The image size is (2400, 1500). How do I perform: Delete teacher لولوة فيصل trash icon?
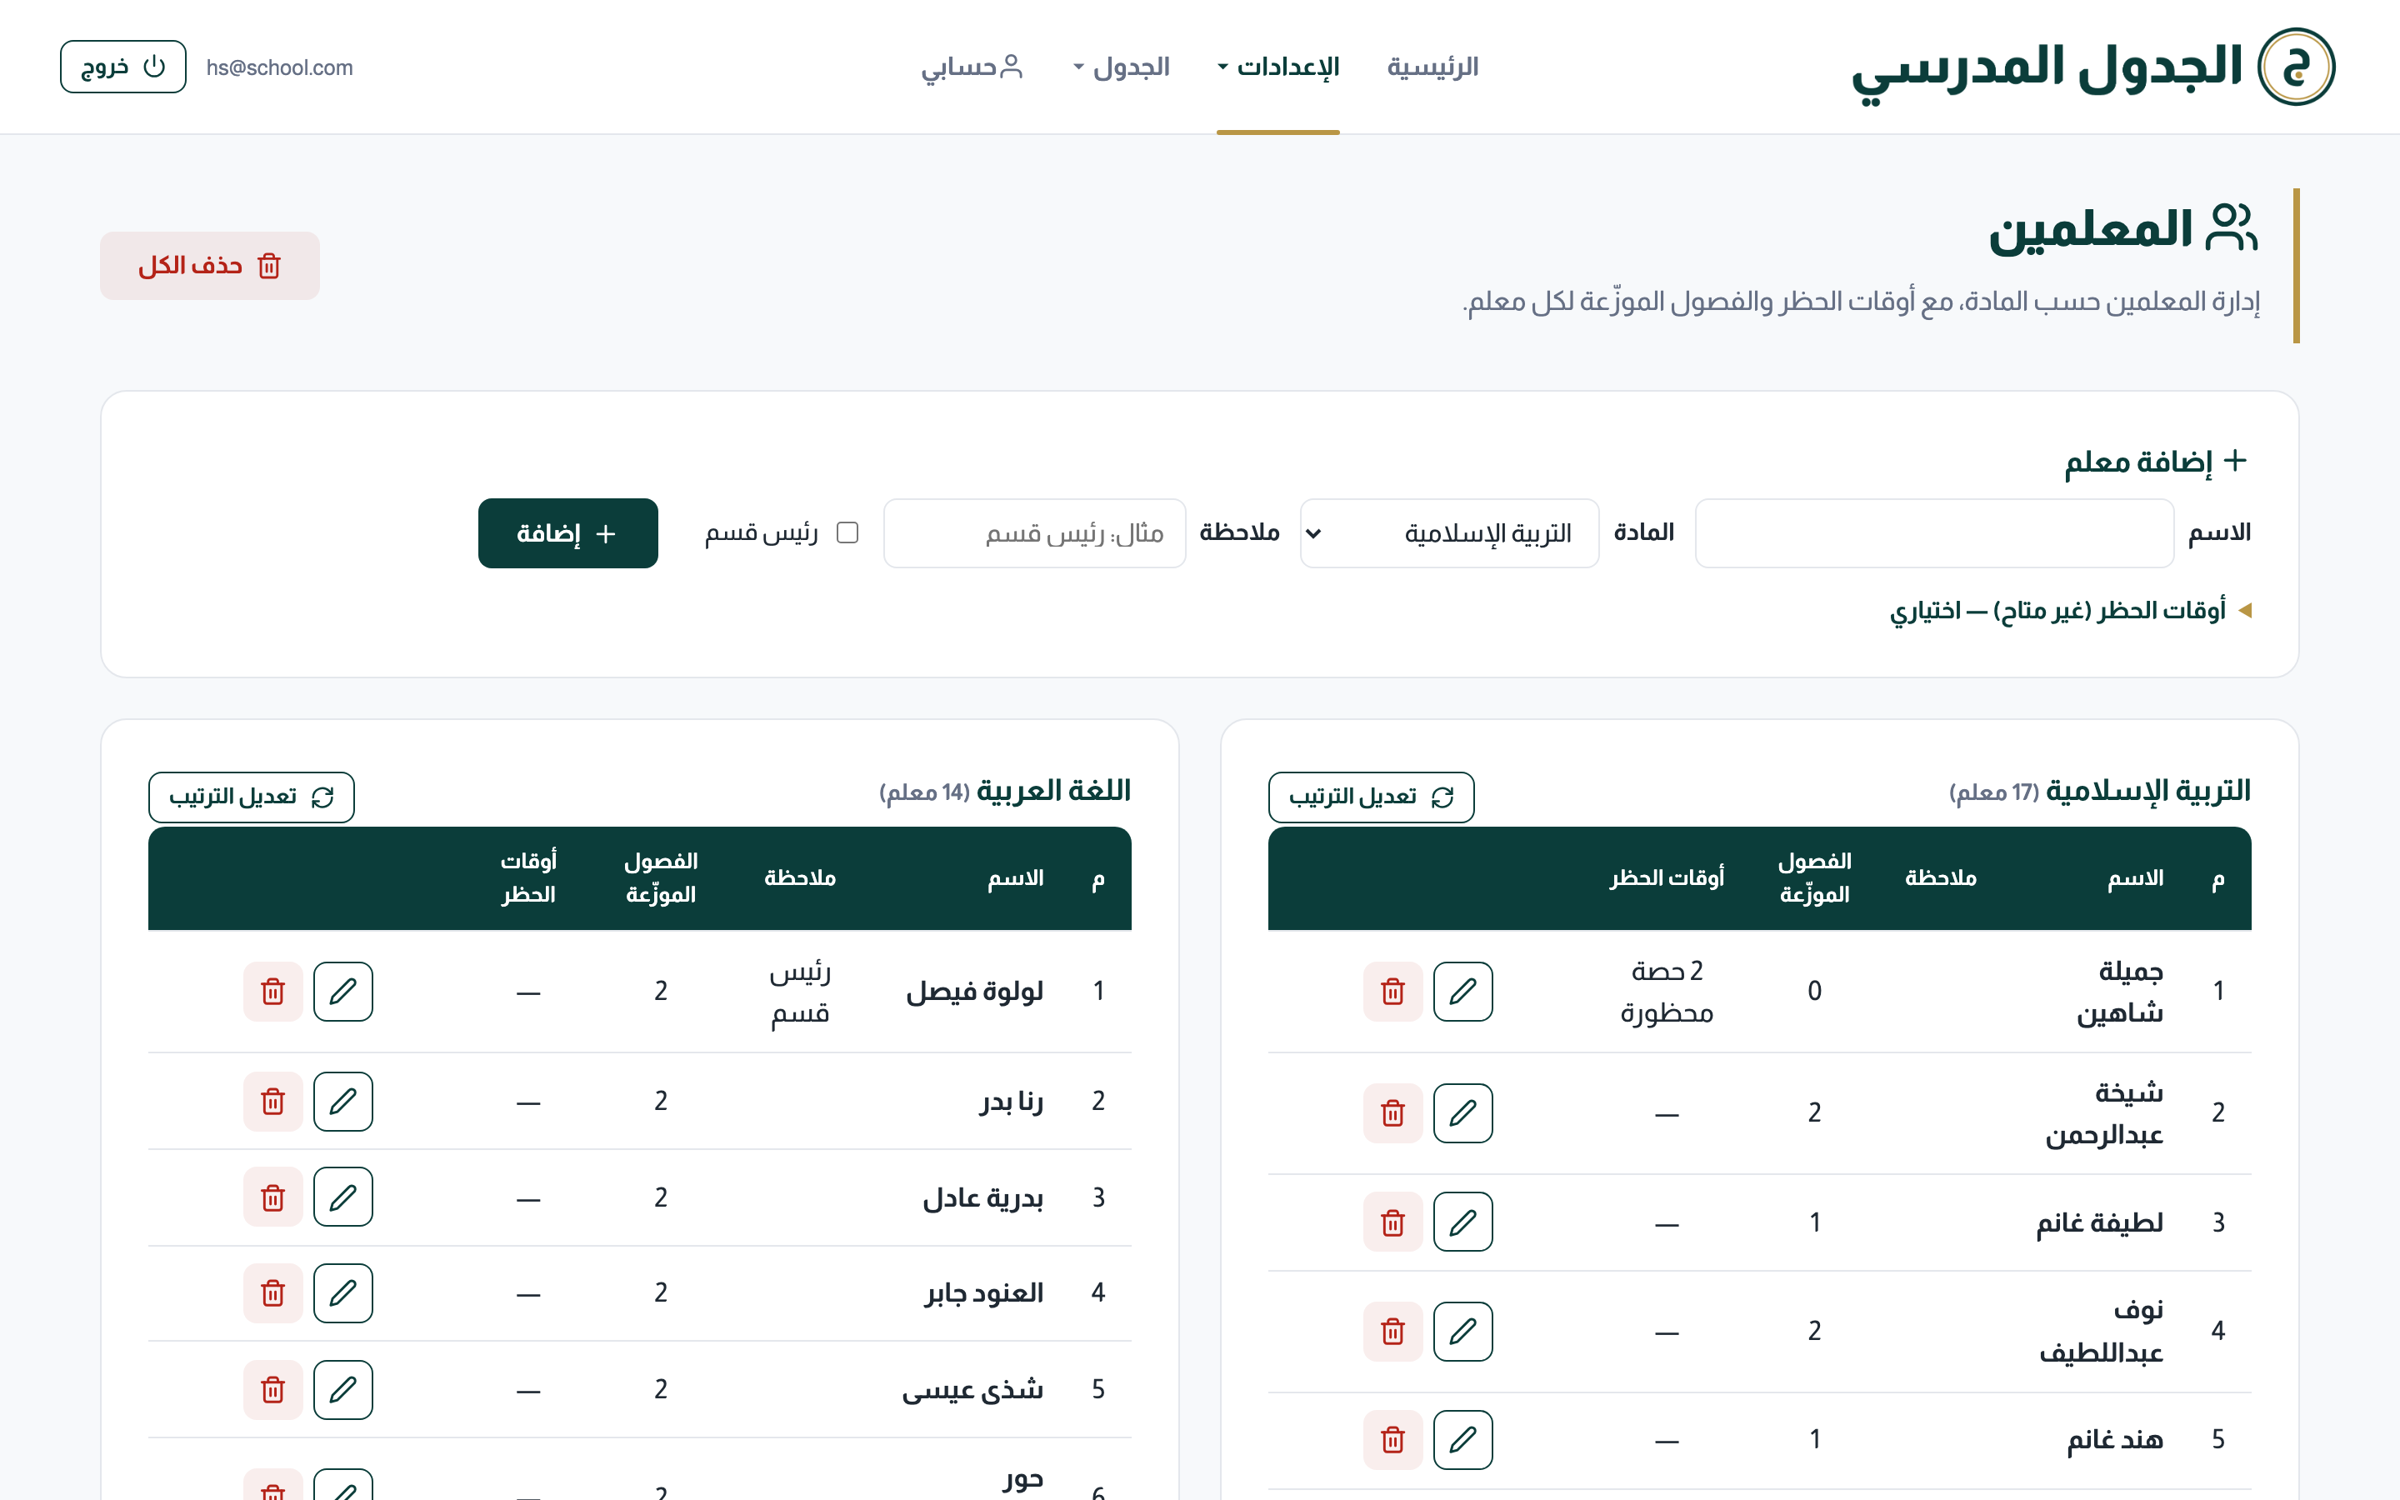click(x=272, y=991)
